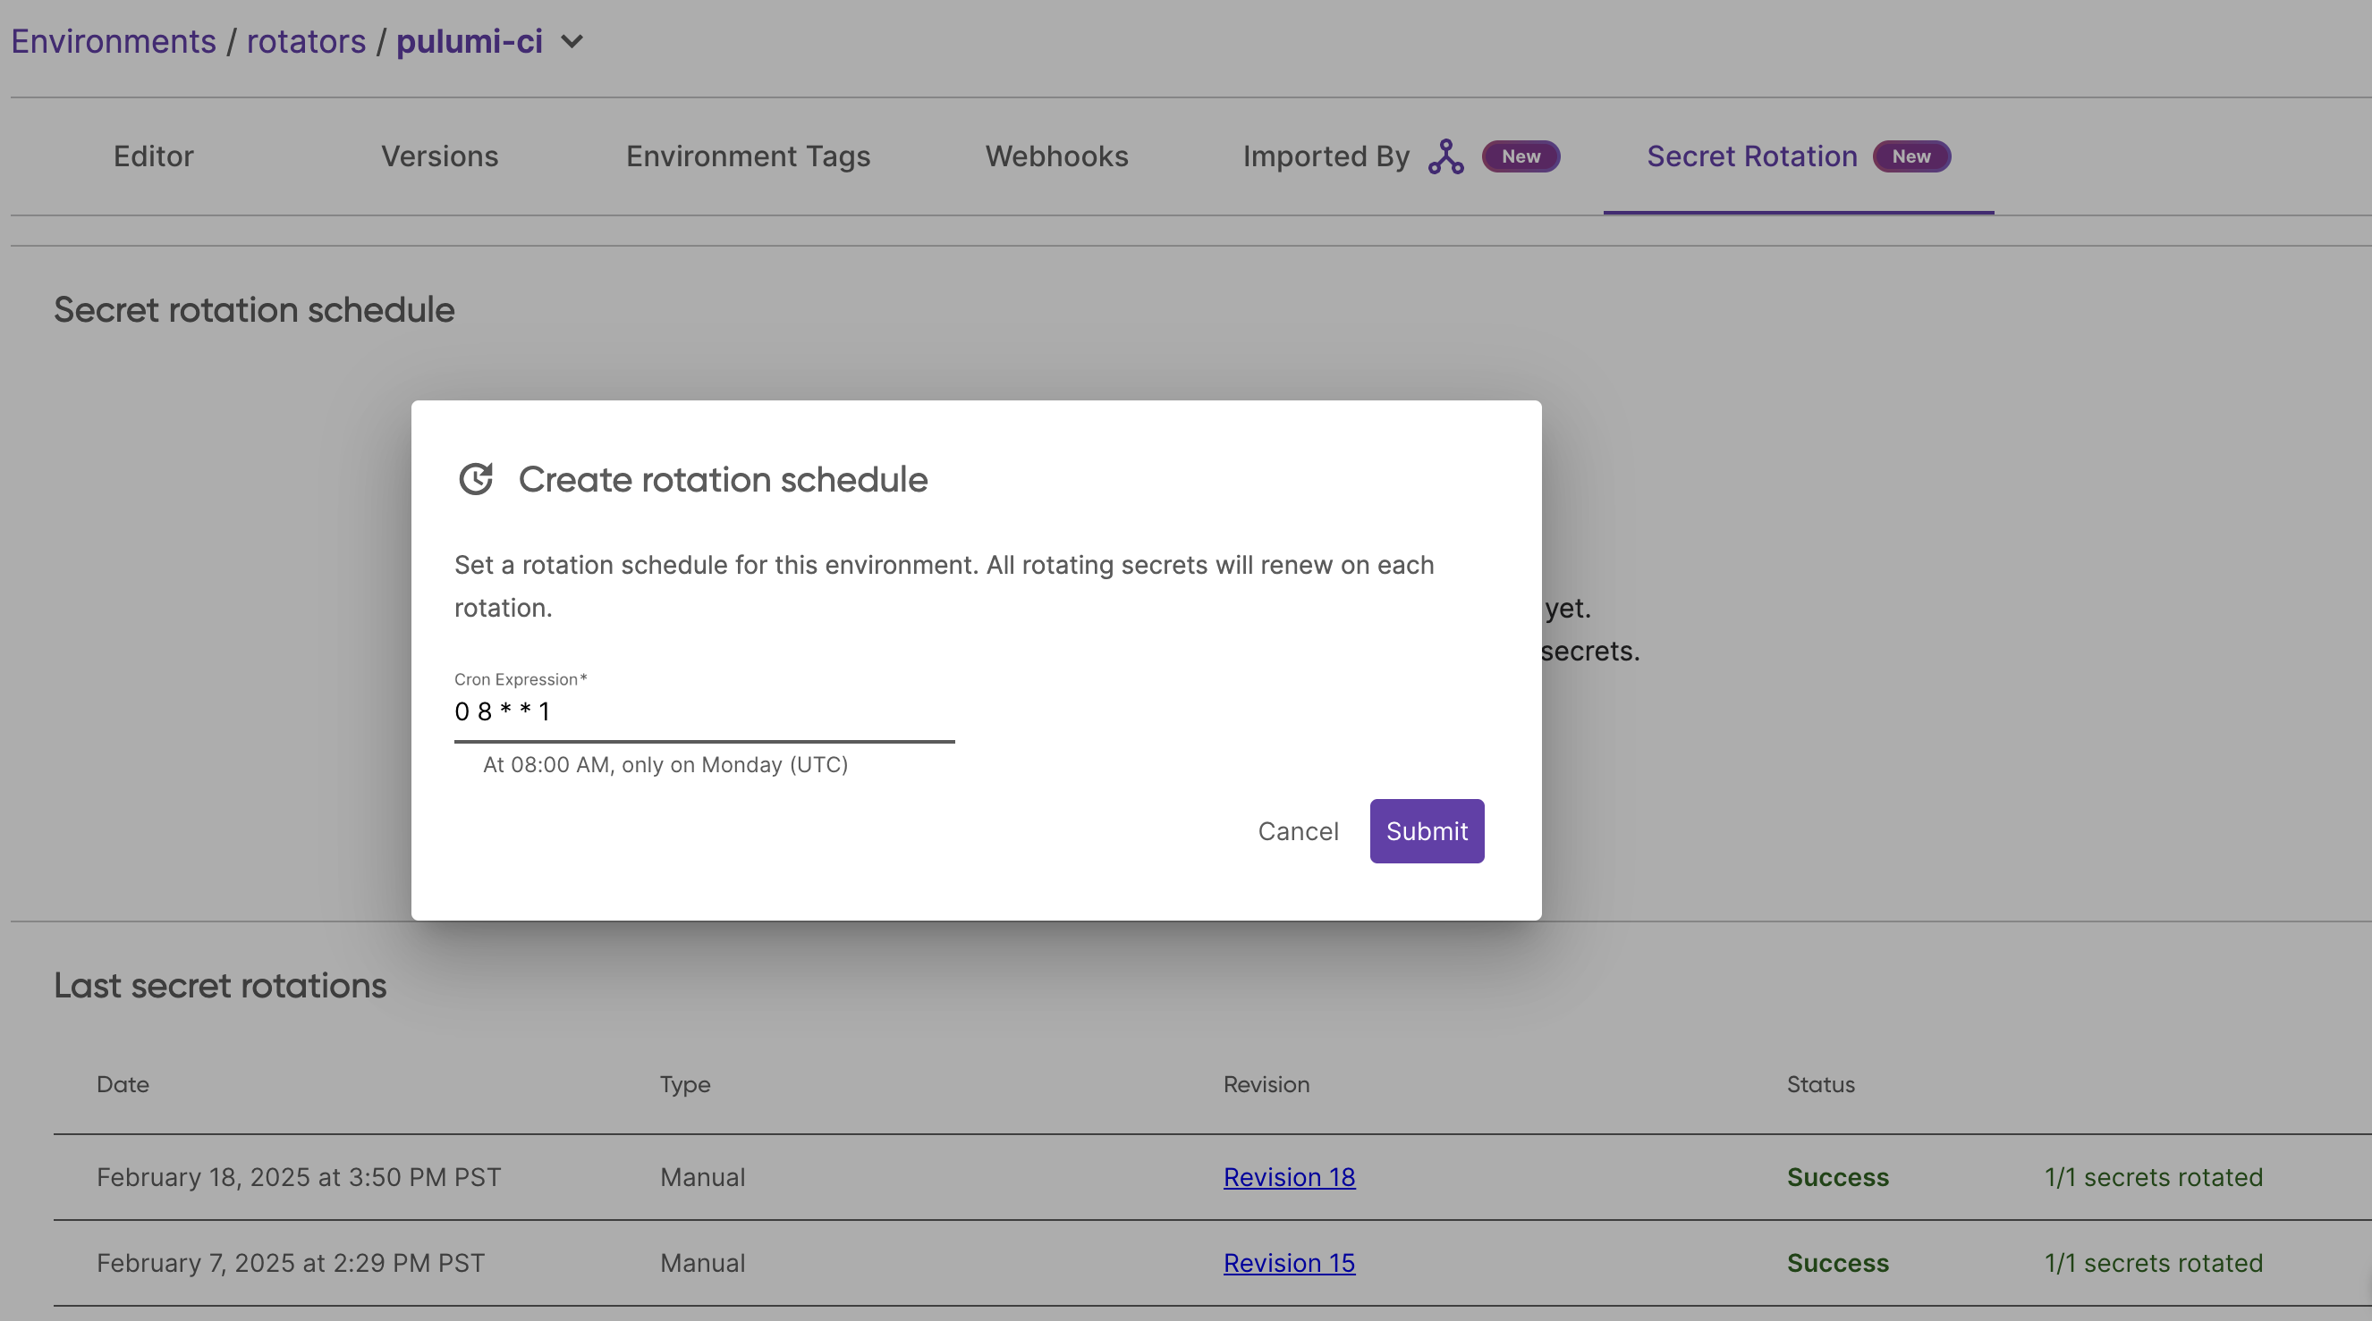Click the Cron Expression input field
This screenshot has height=1321, width=2372.
[704, 711]
